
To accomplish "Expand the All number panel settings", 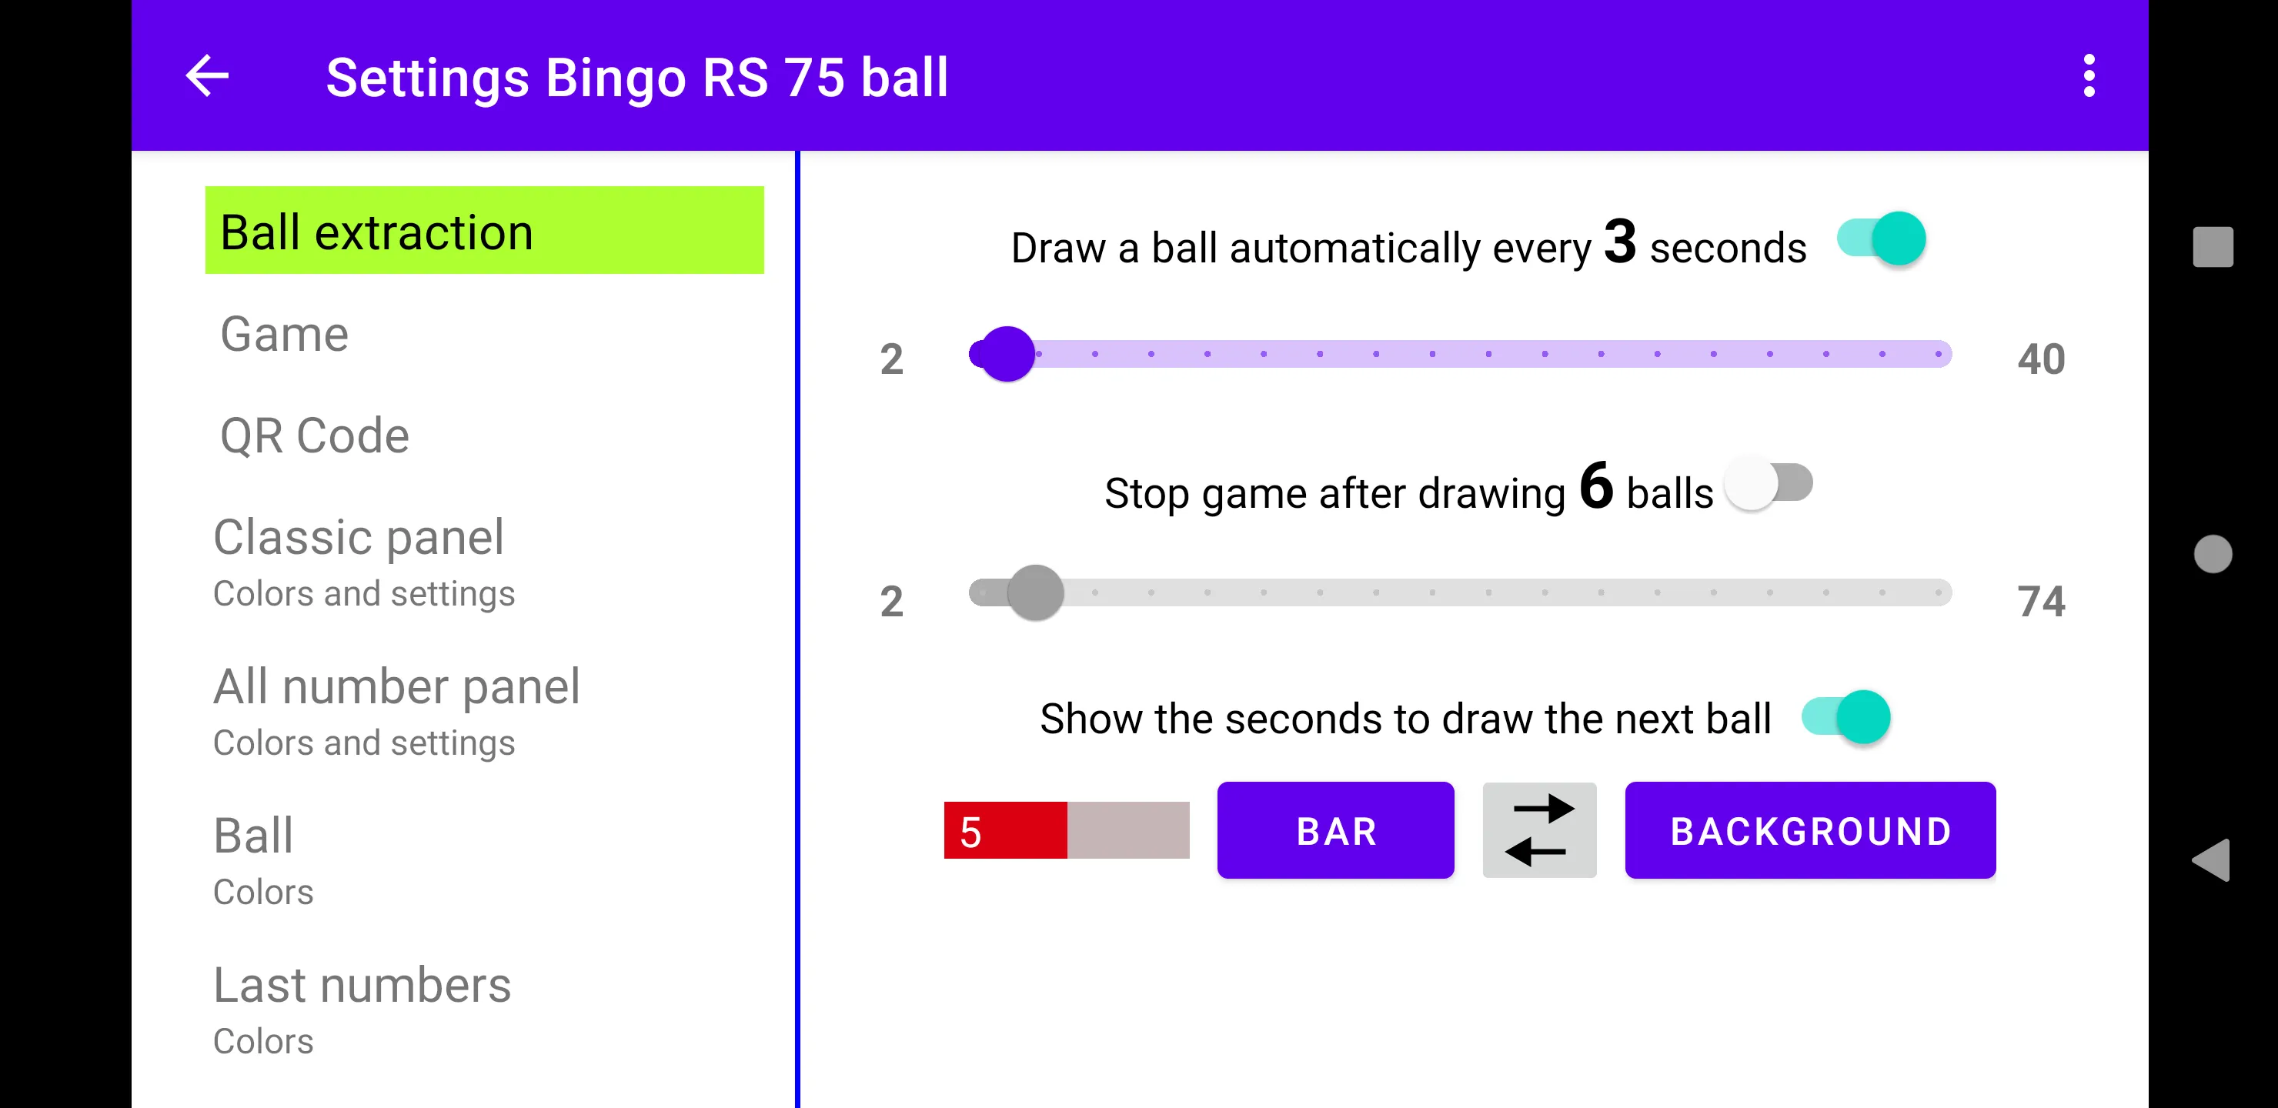I will pyautogui.click(x=396, y=710).
